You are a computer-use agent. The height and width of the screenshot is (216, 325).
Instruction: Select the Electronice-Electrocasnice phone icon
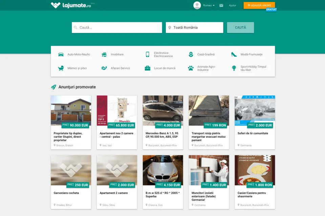(147, 54)
